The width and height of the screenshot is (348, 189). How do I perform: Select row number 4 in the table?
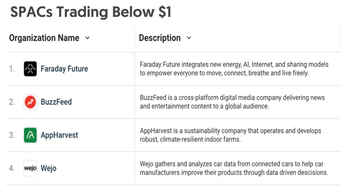[12, 168]
